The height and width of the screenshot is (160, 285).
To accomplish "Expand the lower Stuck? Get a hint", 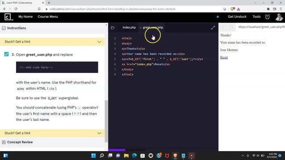I will click(x=53, y=133).
